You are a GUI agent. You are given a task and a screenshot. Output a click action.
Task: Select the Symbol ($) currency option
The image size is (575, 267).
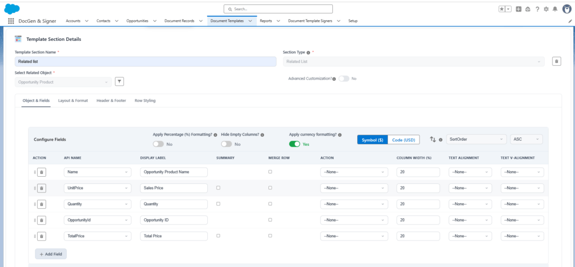[x=372, y=140]
